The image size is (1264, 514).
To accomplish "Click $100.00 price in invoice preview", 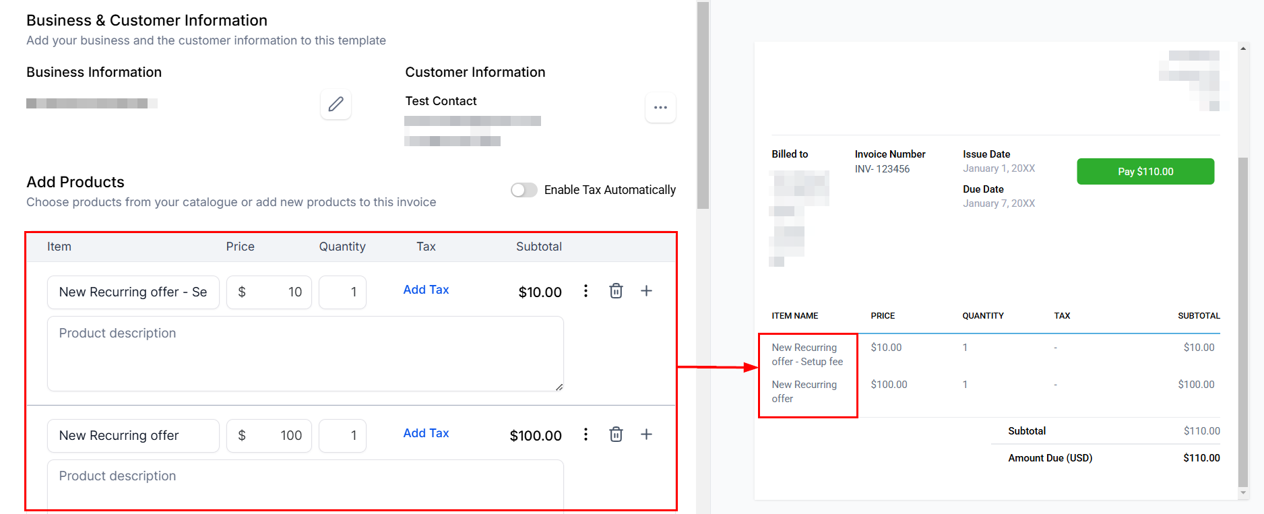I will click(x=889, y=385).
